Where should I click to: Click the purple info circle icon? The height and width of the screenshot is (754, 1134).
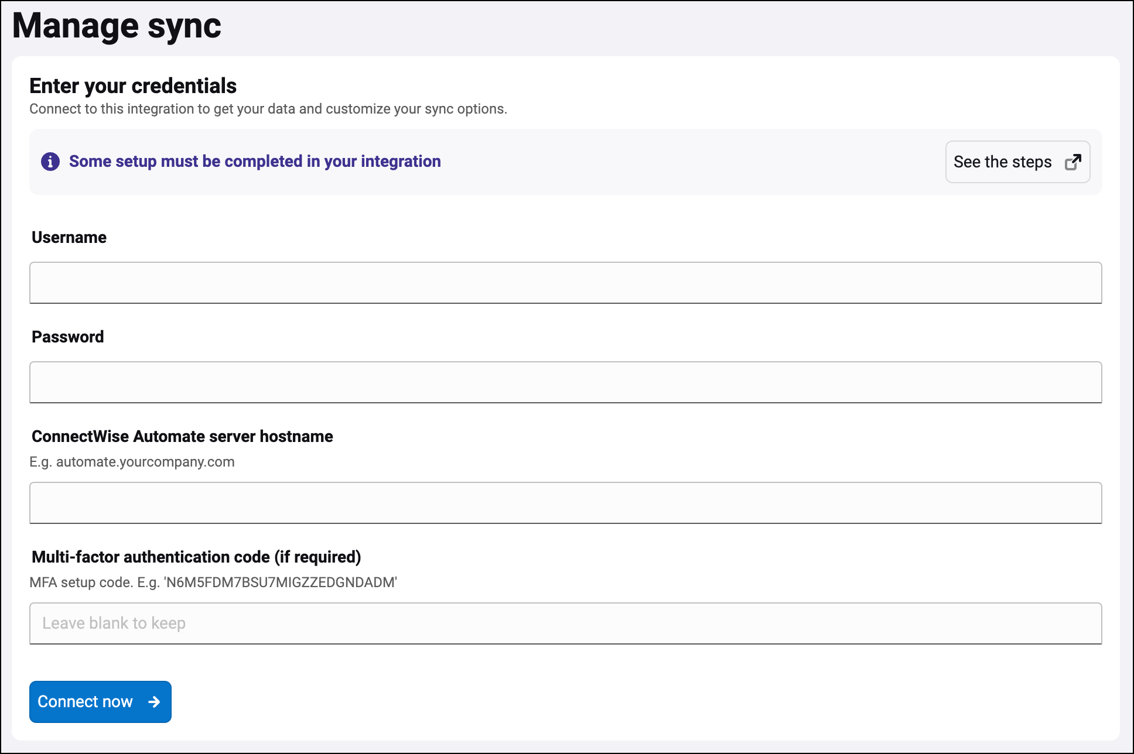pos(50,162)
